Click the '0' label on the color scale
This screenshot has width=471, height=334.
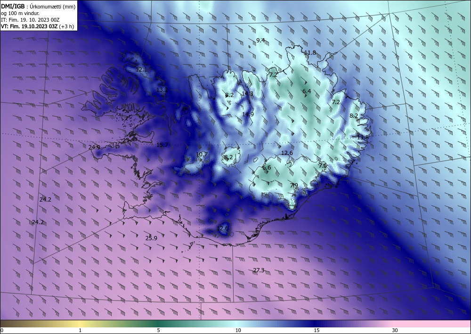[x=2, y=331]
